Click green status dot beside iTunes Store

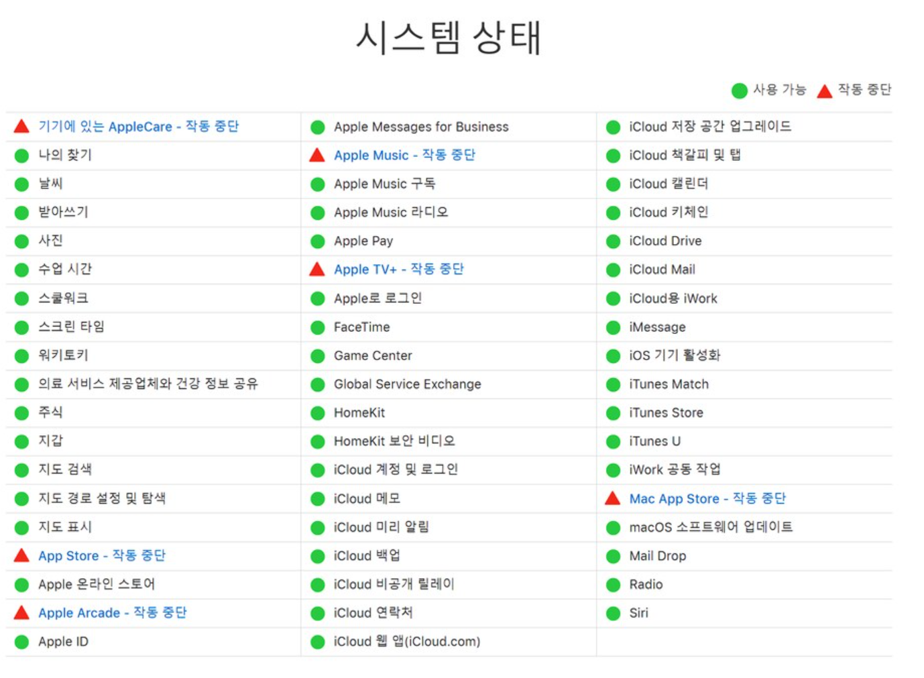pos(613,413)
